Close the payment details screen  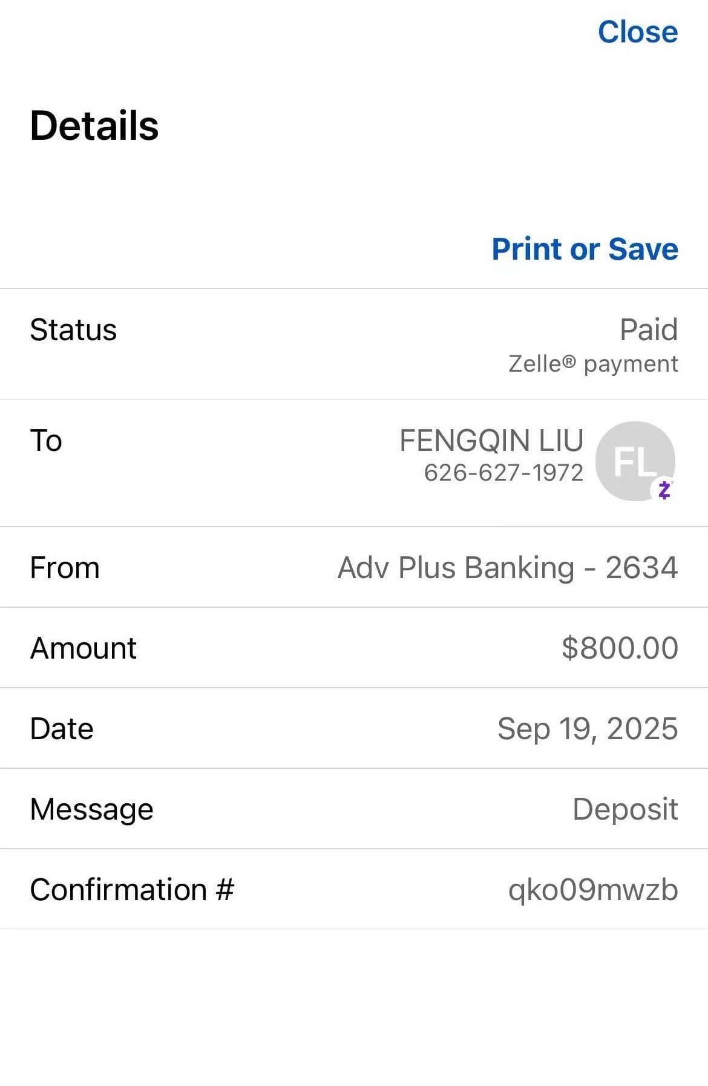(637, 32)
